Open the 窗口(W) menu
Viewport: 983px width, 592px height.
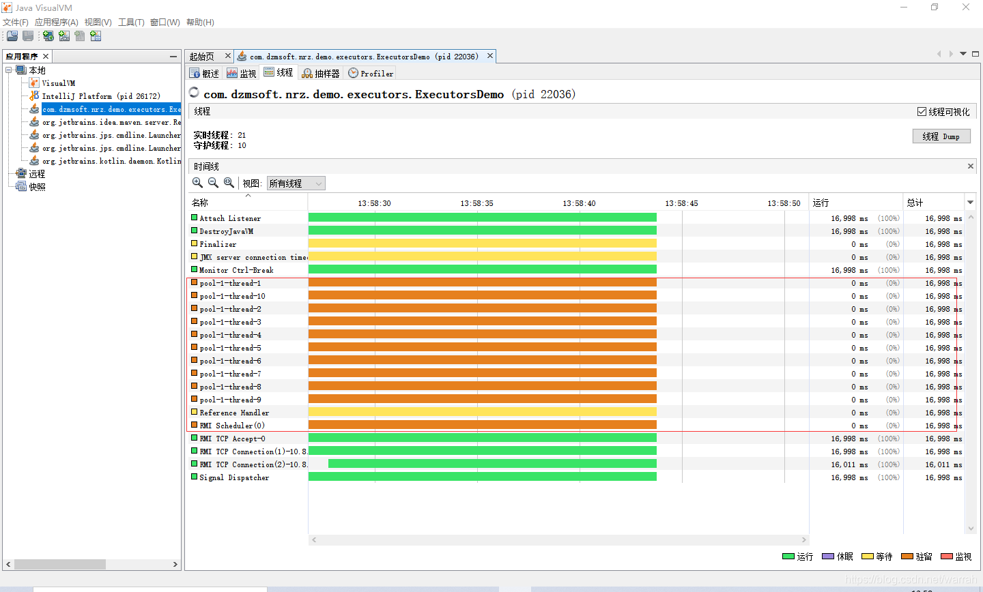point(165,23)
